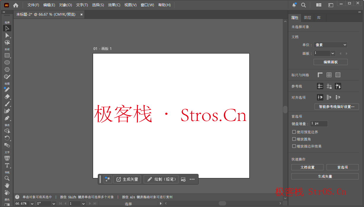The height and width of the screenshot is (207, 364).
Task: Click the help question mark icon in status bar
Action: coord(17,197)
